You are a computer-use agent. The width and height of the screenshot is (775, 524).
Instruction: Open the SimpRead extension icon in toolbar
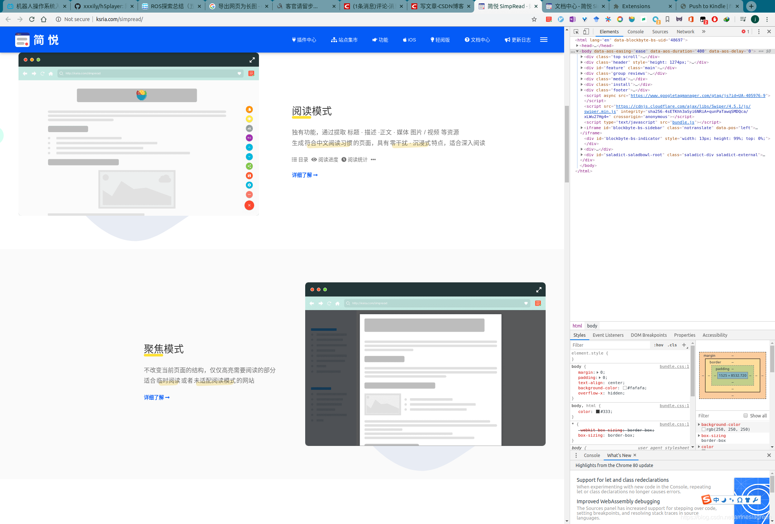[549, 19]
